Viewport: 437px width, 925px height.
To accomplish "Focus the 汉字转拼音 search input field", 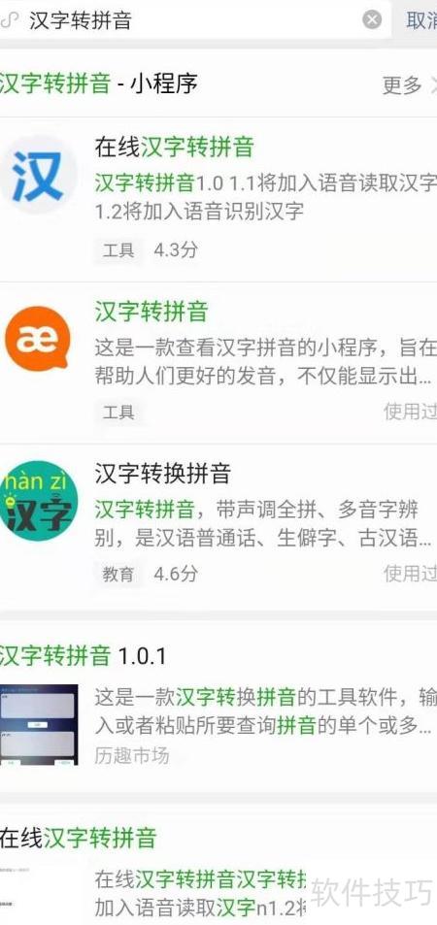I will (189, 20).
